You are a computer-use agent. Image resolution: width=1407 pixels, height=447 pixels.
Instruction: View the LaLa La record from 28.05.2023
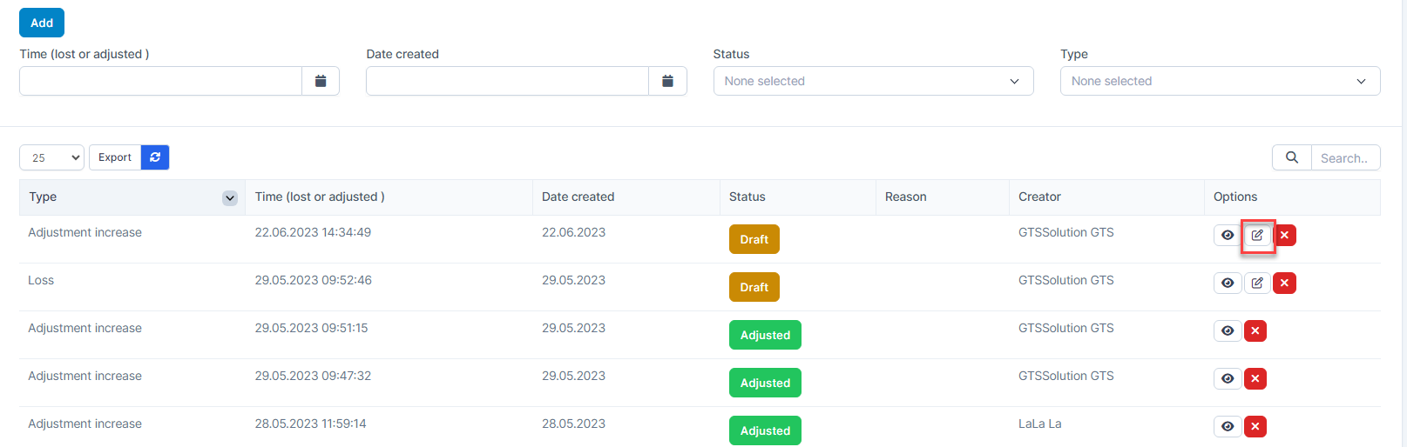(x=1228, y=427)
